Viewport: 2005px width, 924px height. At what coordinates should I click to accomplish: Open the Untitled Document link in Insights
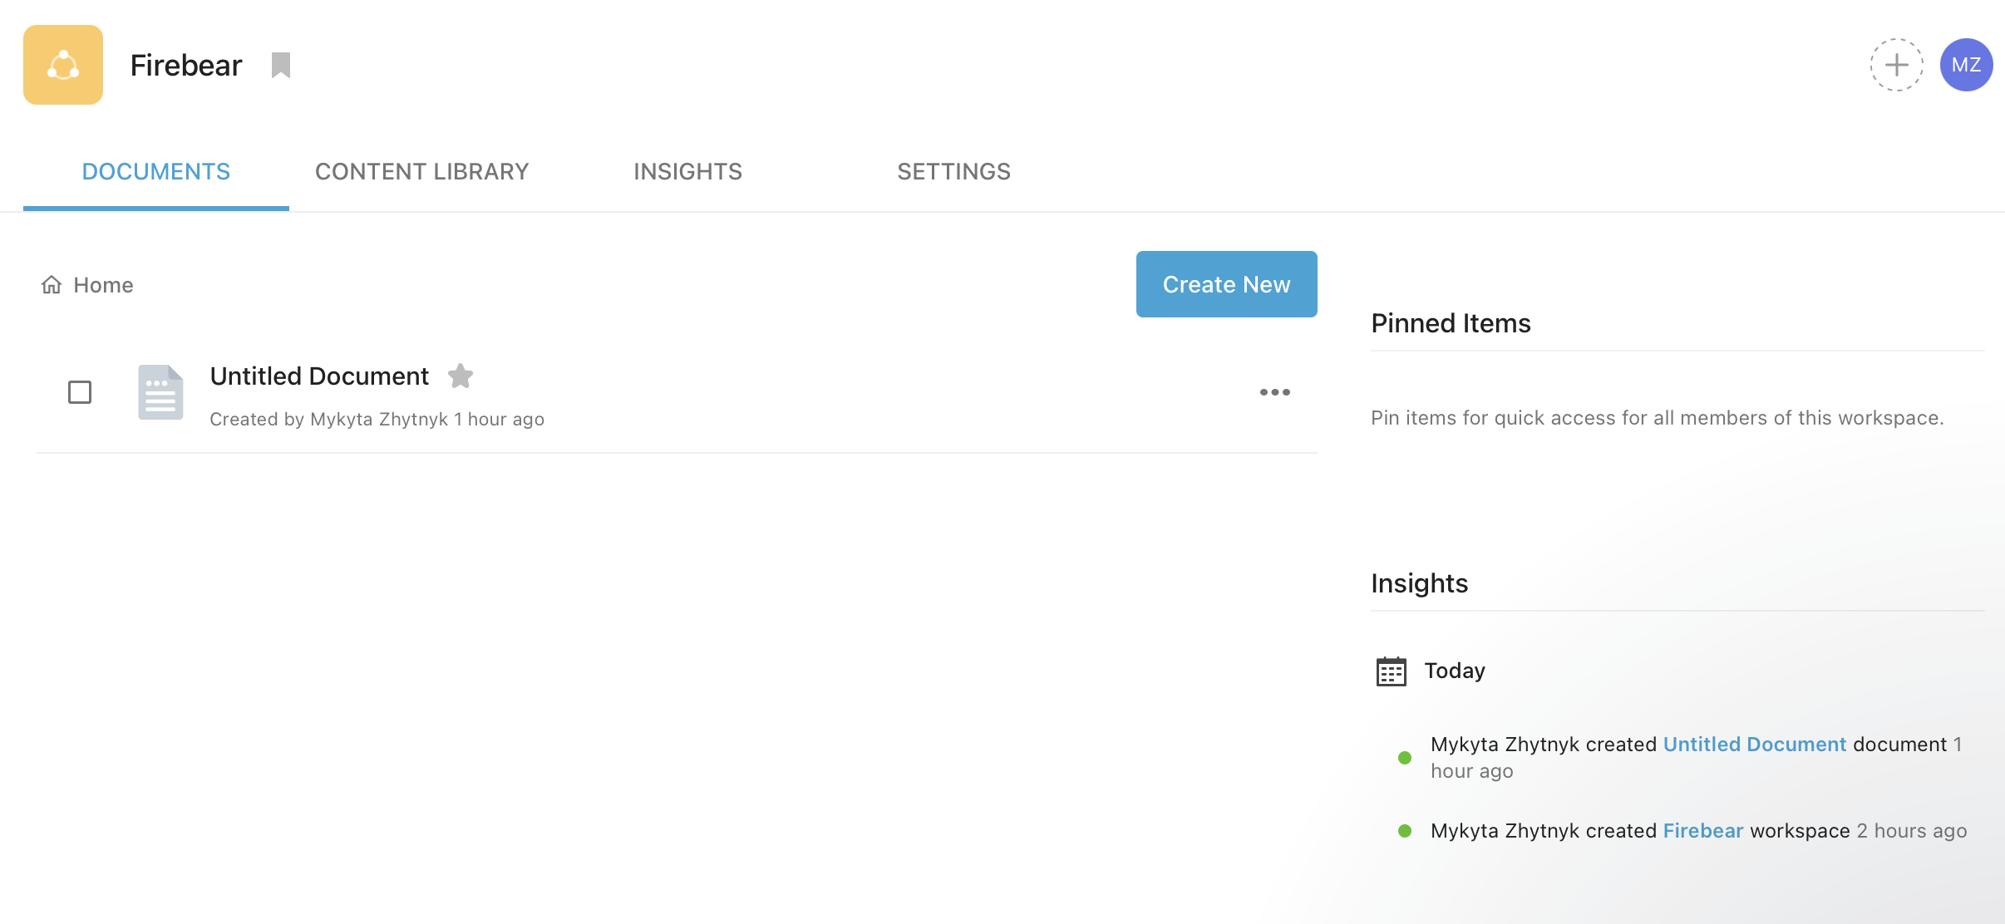[1754, 745]
